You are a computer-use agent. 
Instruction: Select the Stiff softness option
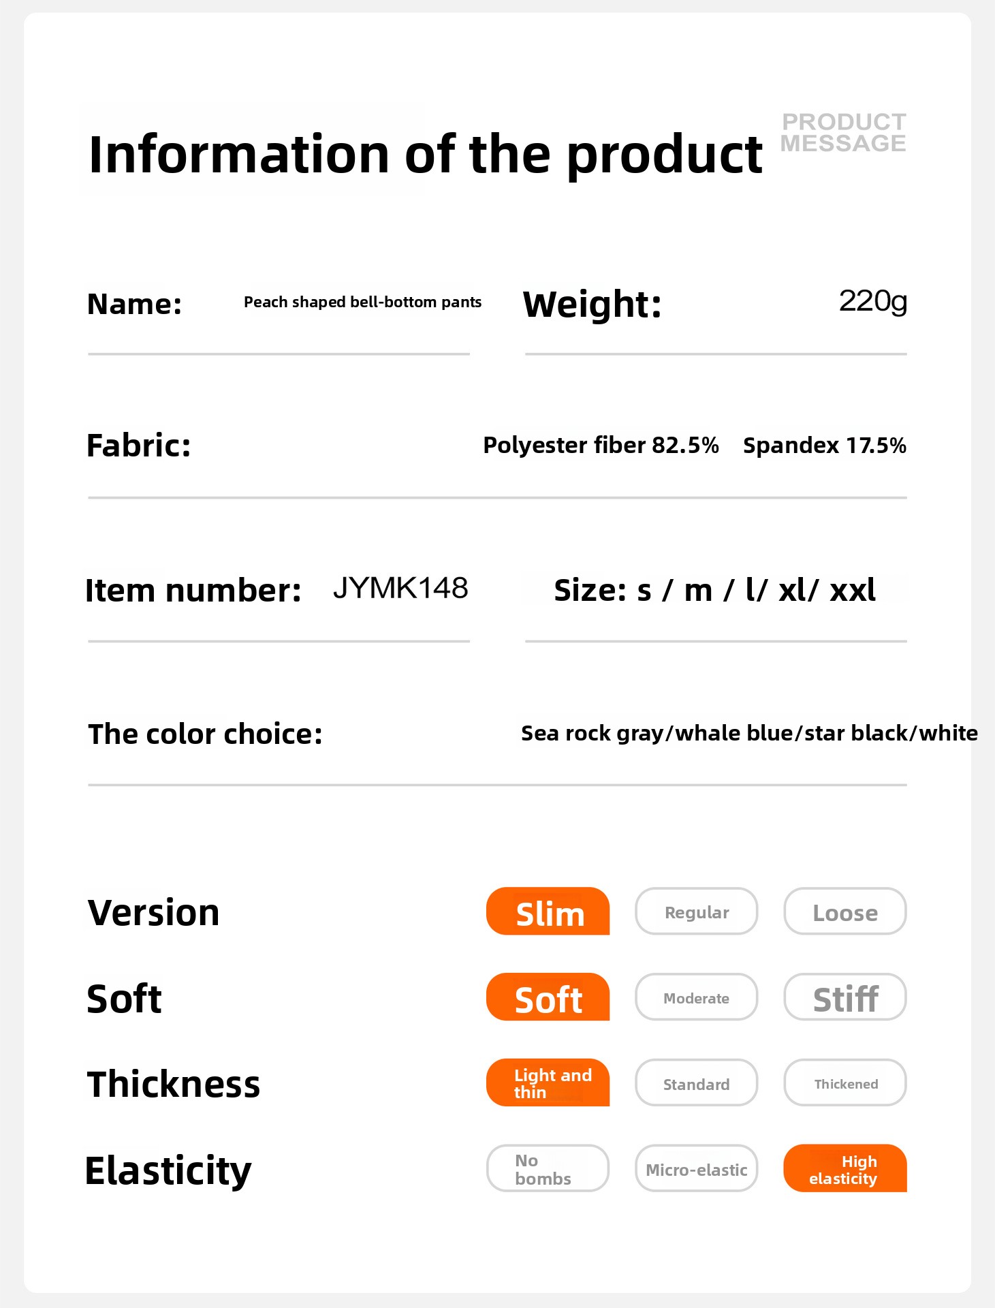tap(844, 997)
